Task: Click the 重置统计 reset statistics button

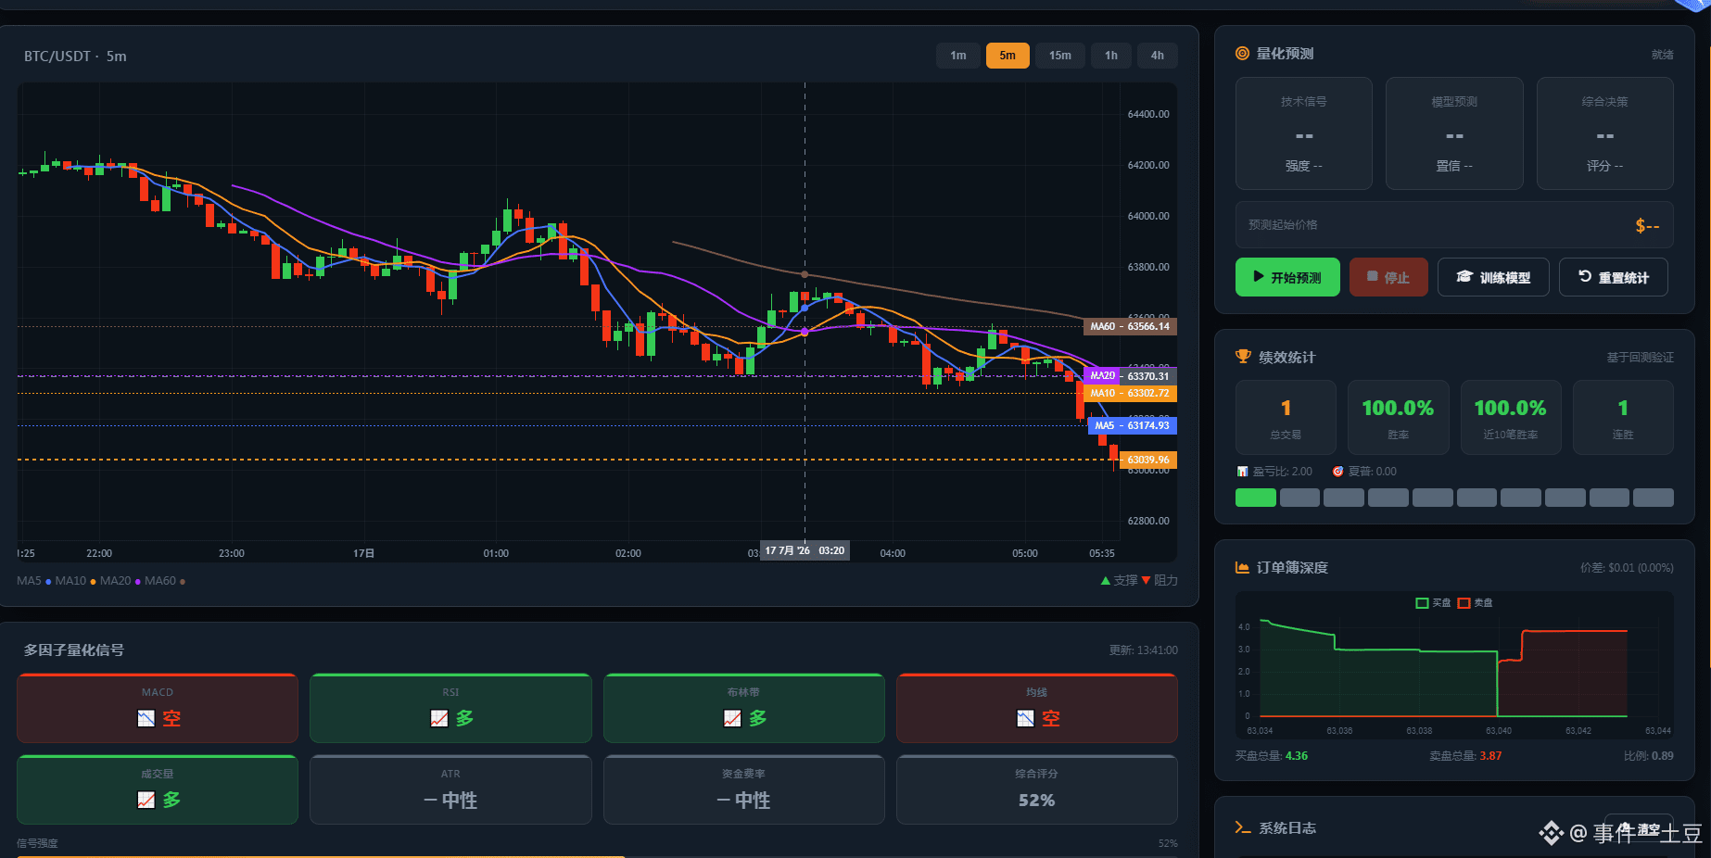Action: [1614, 277]
